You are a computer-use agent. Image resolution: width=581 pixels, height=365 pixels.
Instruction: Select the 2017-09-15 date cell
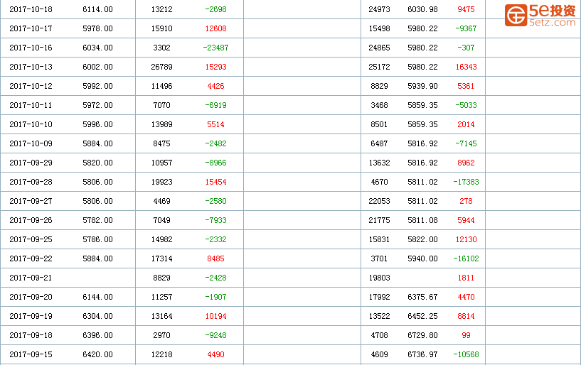31,354
